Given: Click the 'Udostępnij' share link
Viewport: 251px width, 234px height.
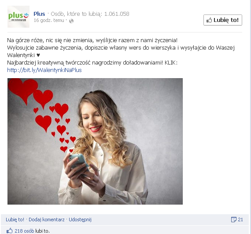Looking at the screenshot, I should [x=80, y=220].
